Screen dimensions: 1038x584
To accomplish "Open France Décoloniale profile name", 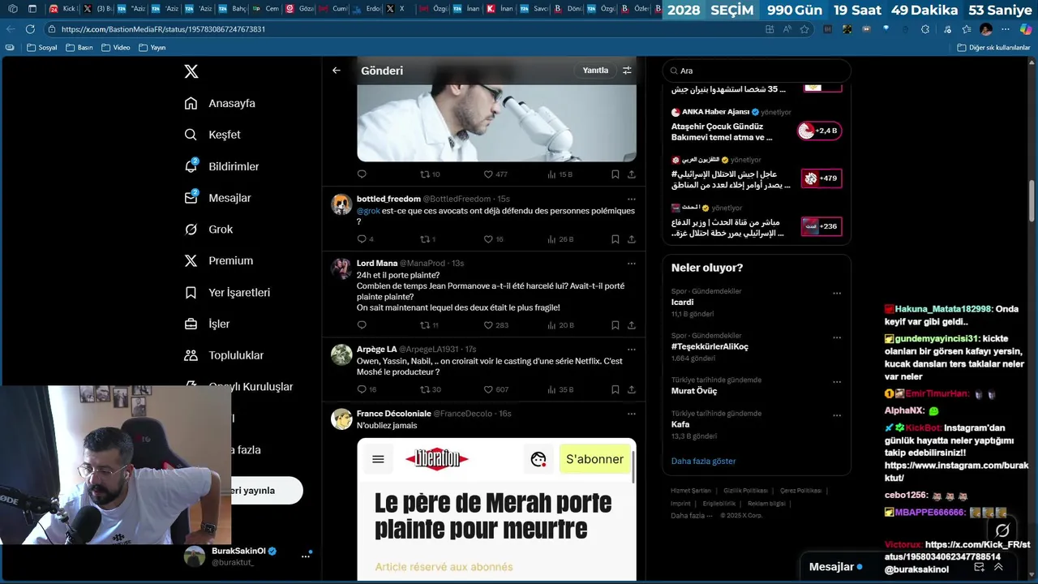I will (x=393, y=414).
